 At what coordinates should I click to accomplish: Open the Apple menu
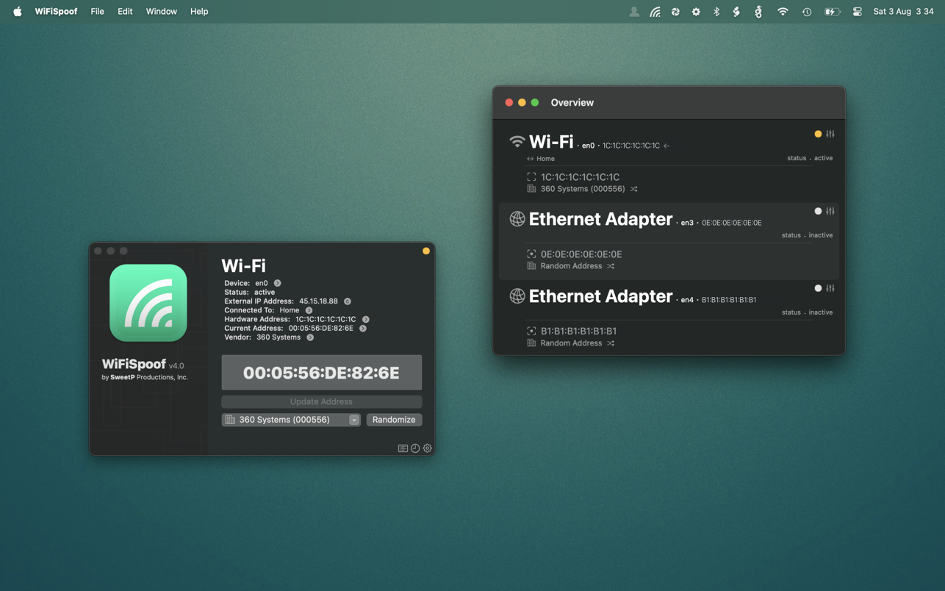[17, 12]
